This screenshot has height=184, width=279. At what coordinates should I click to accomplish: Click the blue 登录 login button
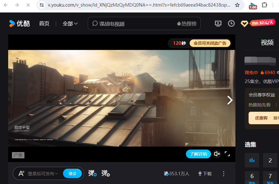tap(72, 174)
